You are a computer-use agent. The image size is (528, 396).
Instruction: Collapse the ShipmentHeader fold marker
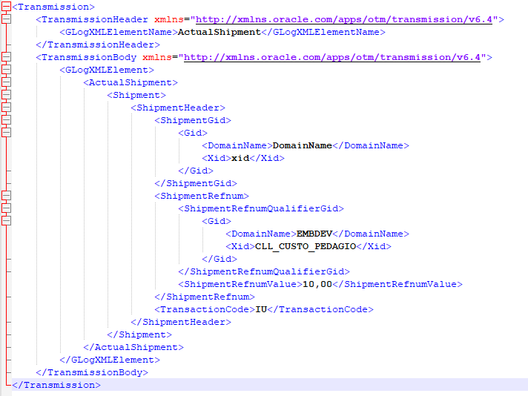[7, 108]
